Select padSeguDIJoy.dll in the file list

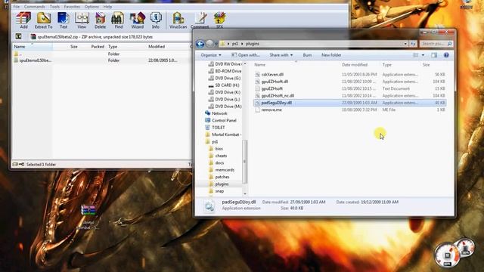[349, 103]
